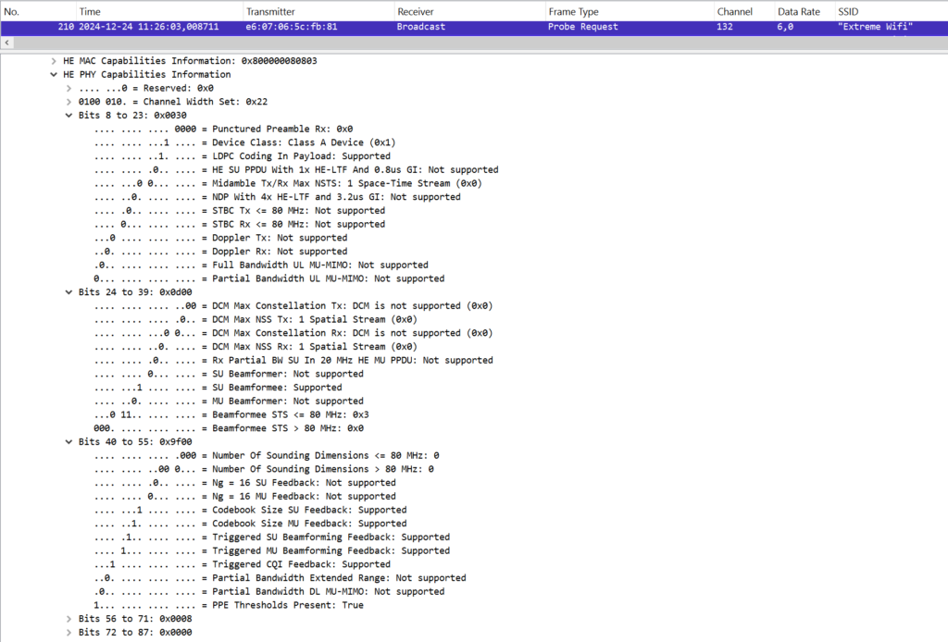Screen dimensions: 948x642
Task: Collapse HE PHY Capabilities Information node
Action: tap(54, 74)
